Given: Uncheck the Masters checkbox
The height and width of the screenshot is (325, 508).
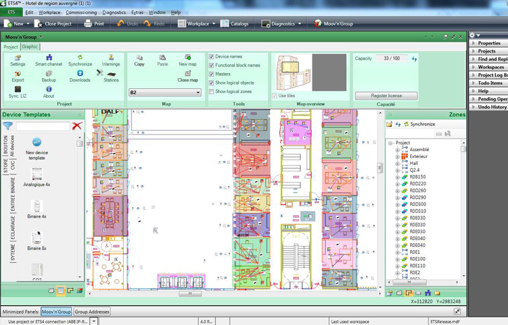Looking at the screenshot, I should [211, 74].
